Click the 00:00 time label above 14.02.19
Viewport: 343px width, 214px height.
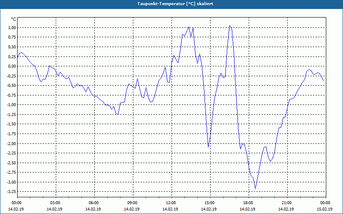[x=16, y=203]
